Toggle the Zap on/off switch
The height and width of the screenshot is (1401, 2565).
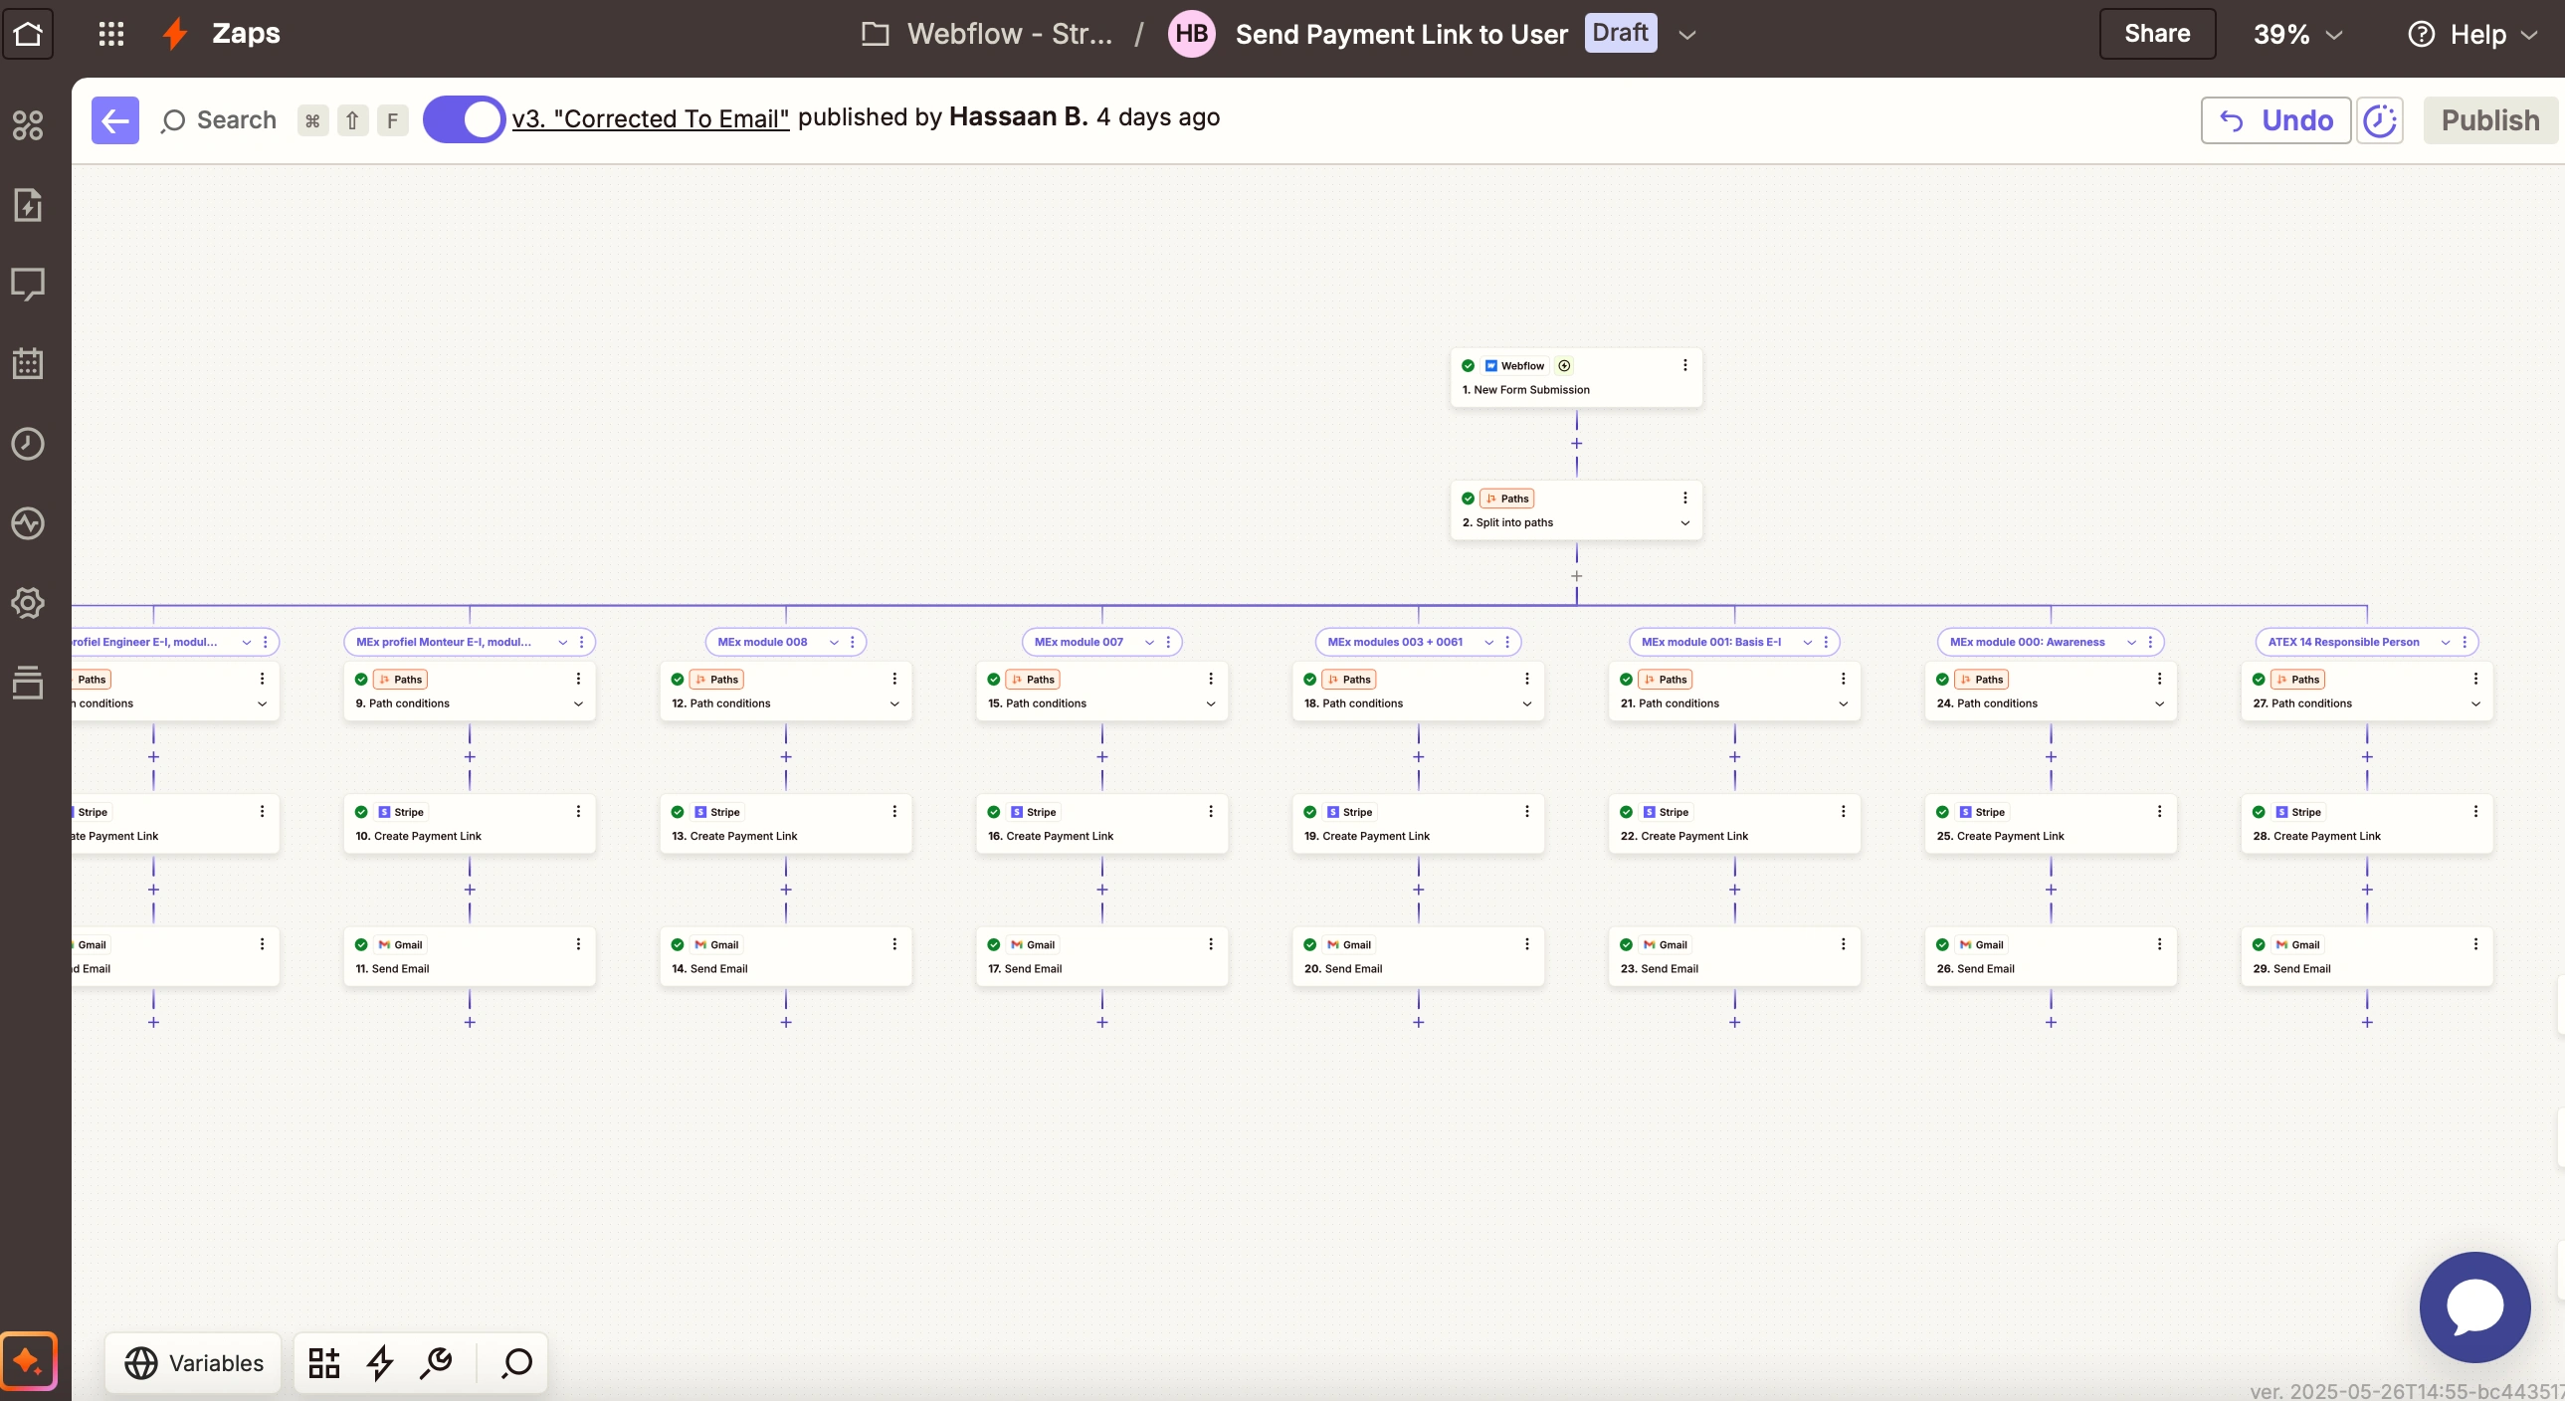463,120
